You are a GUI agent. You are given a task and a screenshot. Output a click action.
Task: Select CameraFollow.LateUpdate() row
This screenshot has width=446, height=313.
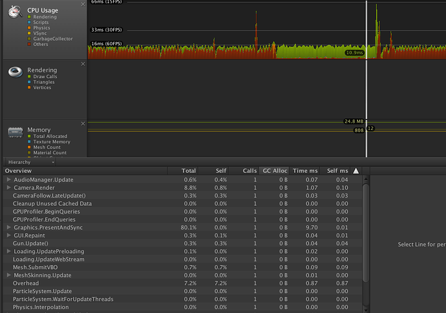(183, 196)
